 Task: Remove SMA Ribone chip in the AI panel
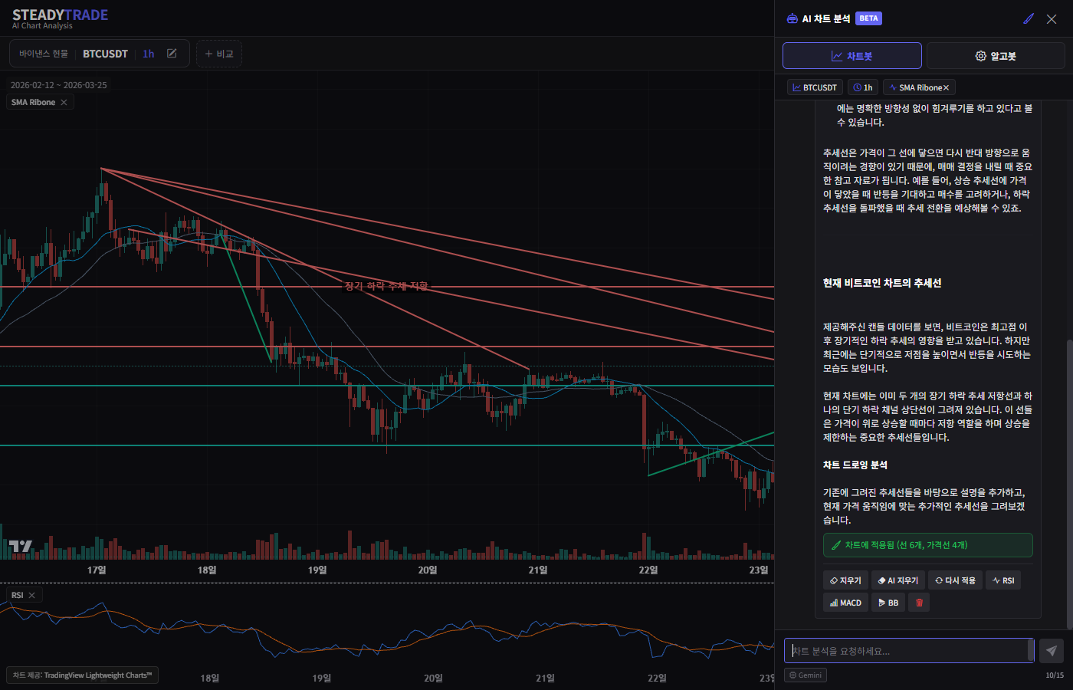[946, 87]
